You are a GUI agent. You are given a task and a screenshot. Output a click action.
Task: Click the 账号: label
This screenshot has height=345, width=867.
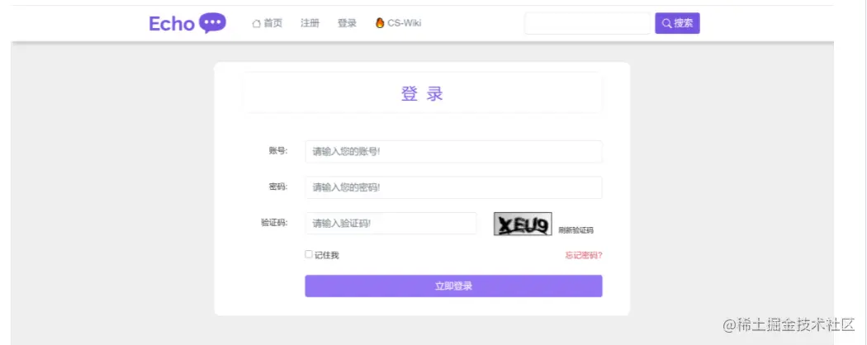tap(279, 151)
